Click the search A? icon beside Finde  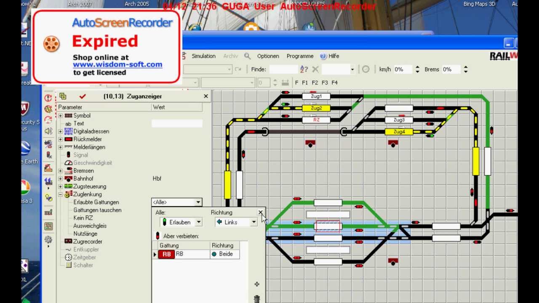(x=304, y=69)
